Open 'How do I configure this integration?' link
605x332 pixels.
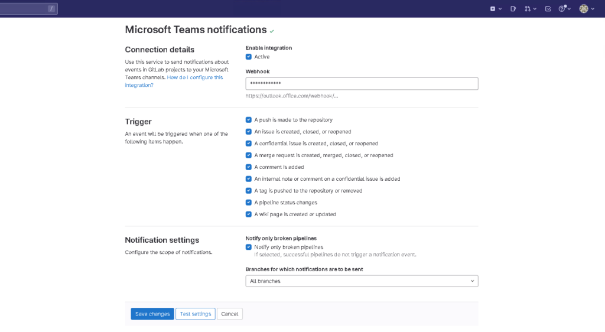pyautogui.click(x=194, y=77)
